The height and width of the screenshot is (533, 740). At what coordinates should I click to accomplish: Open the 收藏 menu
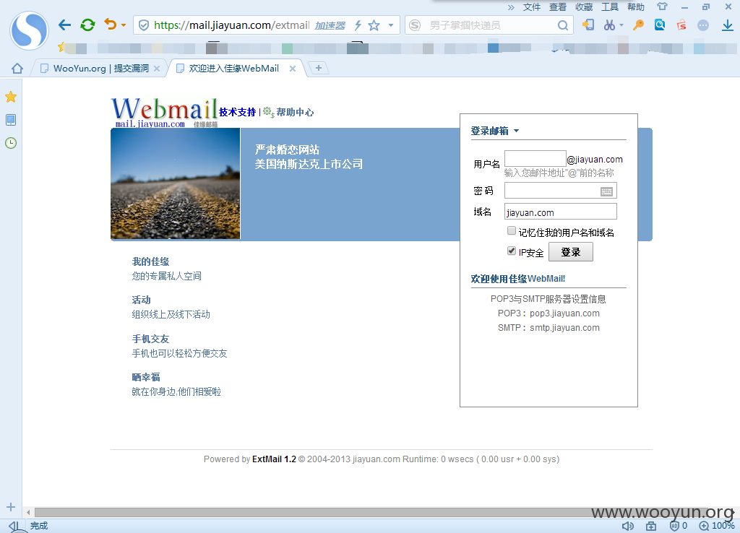pyautogui.click(x=584, y=7)
